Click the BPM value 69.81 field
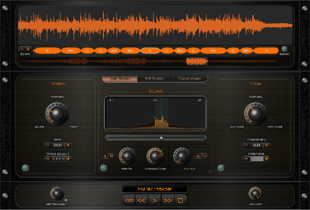This screenshot has height=210, width=310. [x=58, y=145]
